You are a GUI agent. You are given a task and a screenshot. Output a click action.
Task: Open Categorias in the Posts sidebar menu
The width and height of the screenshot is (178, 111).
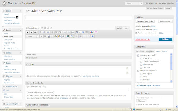coord(8,40)
